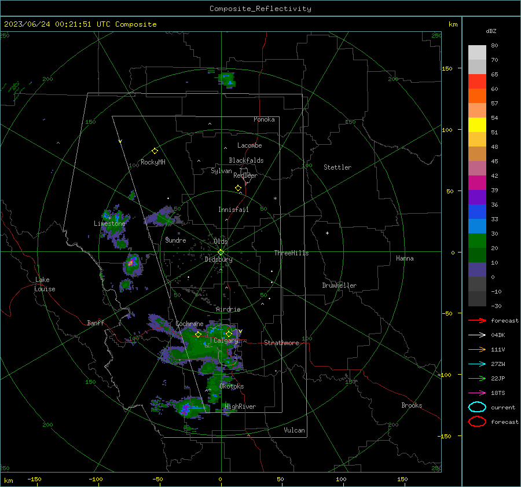Pick the green 22JP arrow legend entry

(477, 378)
